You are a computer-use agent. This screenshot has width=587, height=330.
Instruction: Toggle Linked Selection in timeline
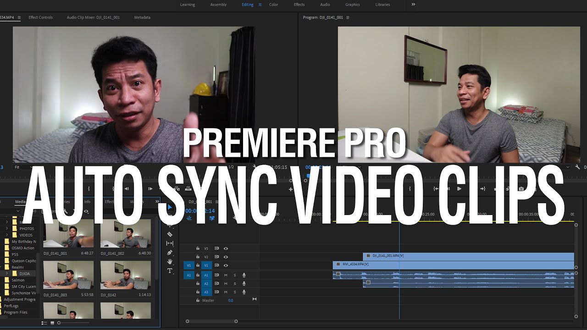(212, 219)
